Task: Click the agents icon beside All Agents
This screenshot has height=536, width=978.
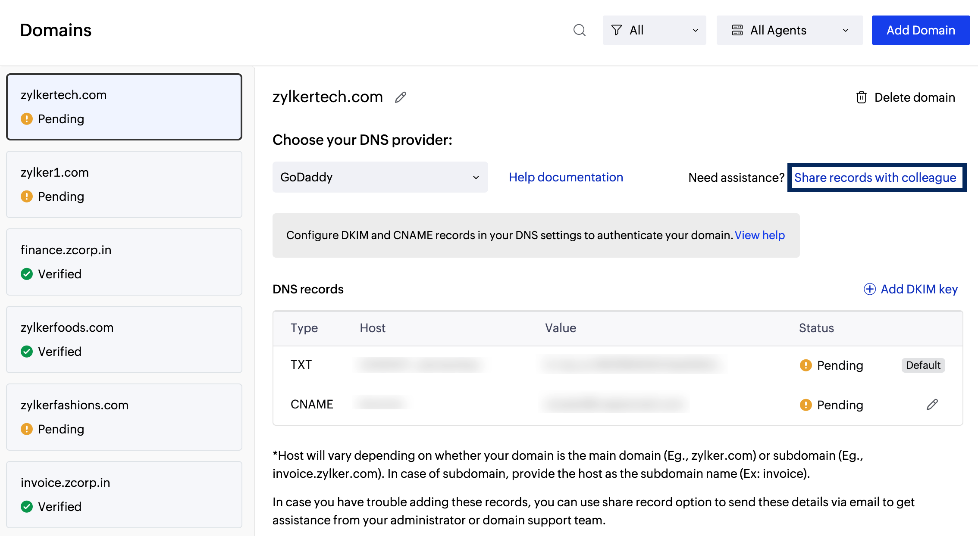Action: [737, 30]
